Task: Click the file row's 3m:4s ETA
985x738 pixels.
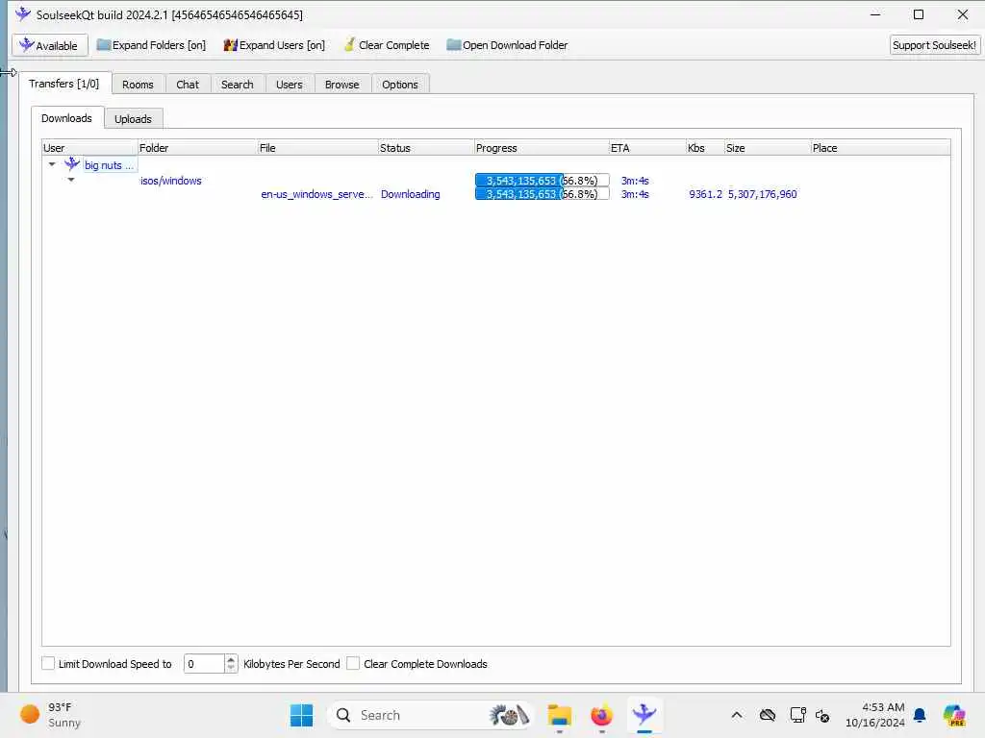Action: tap(635, 194)
